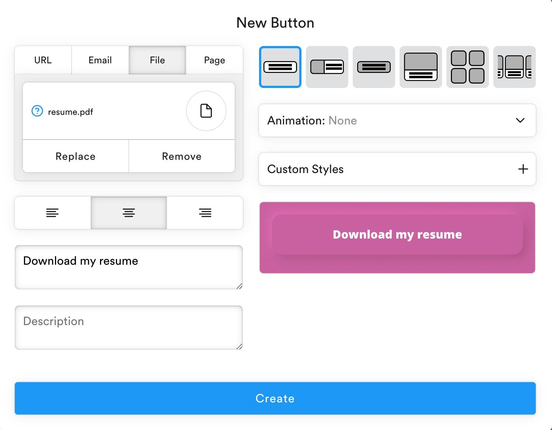Click the blue help icon beside resume.pdf

[x=37, y=111]
